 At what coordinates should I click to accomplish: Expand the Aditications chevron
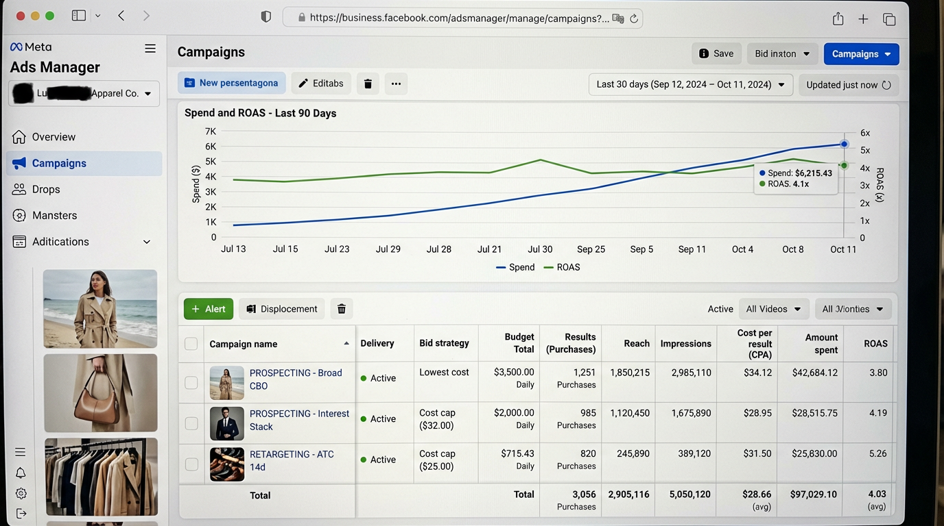(146, 242)
